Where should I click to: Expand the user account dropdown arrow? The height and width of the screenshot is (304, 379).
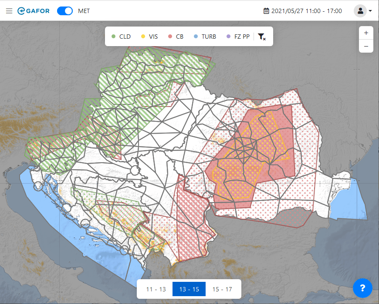coord(370,11)
